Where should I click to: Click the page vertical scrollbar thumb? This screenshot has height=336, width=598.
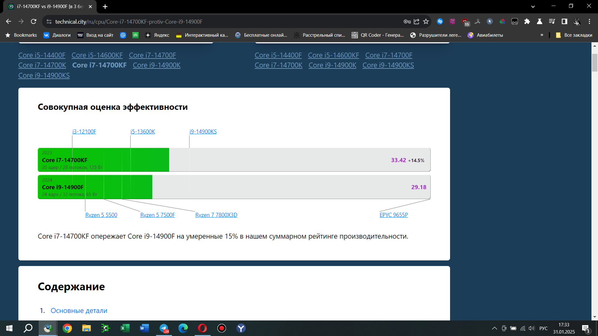tap(595, 62)
